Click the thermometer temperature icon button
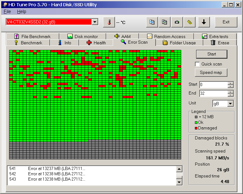 [109, 22]
